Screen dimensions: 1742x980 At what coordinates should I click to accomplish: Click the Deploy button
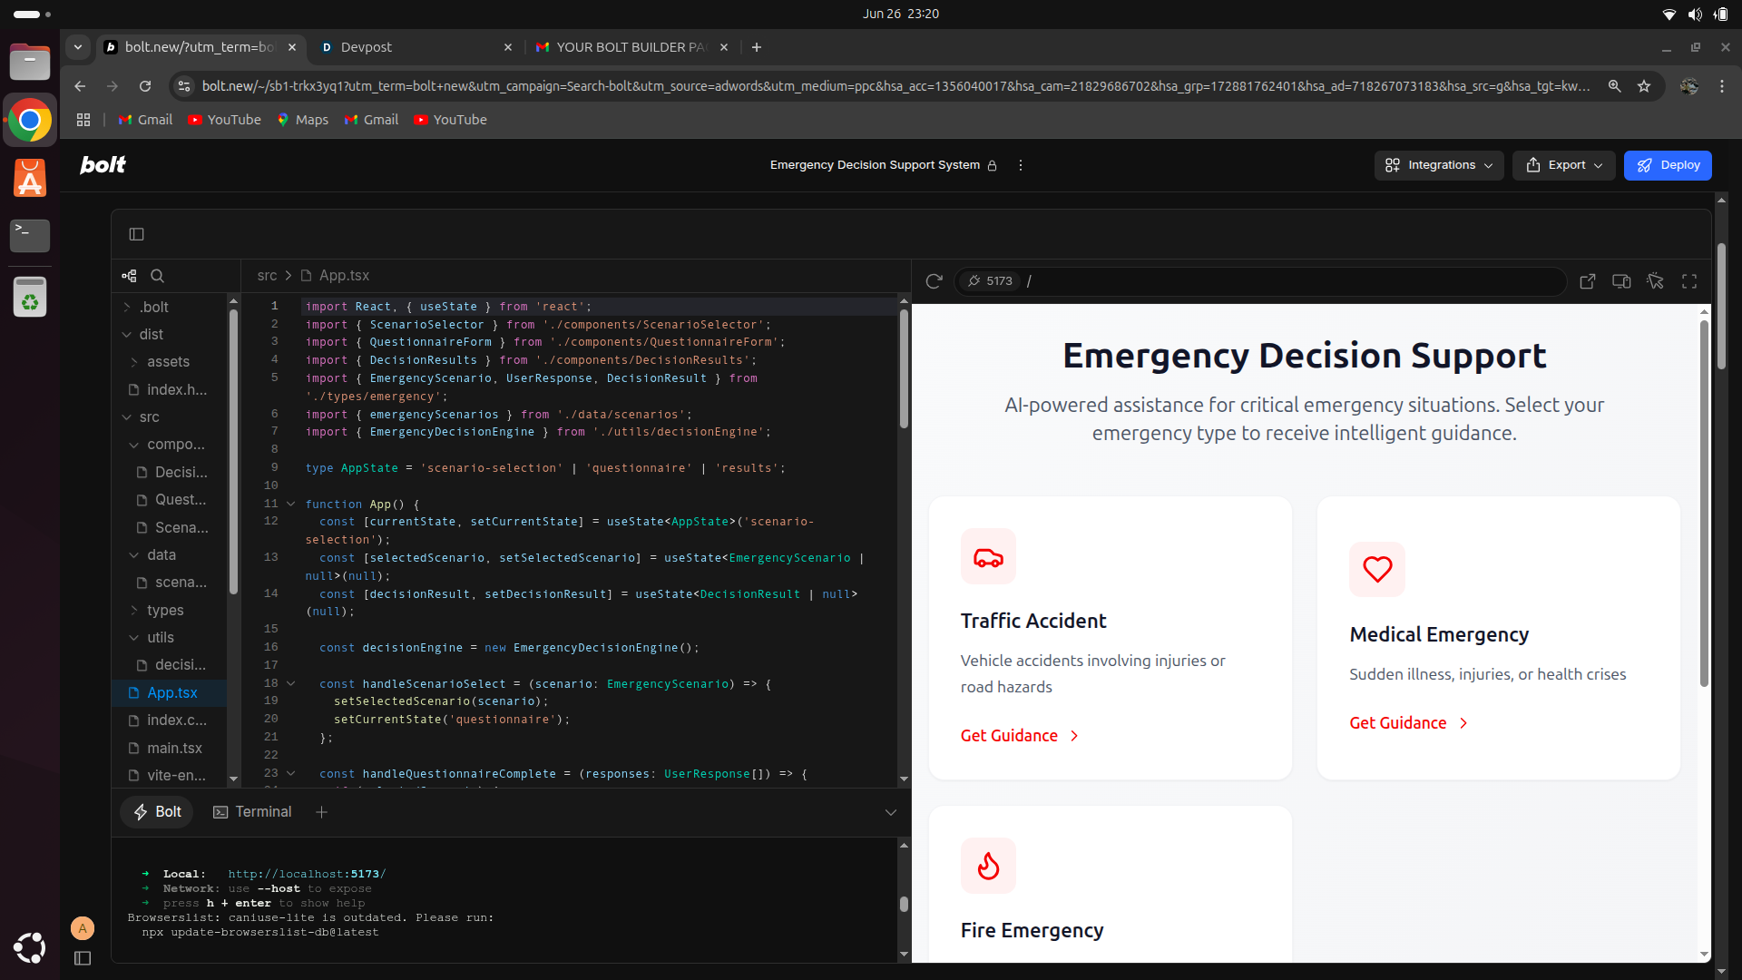[x=1667, y=165]
